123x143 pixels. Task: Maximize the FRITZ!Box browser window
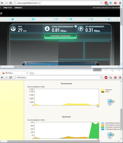(x=113, y=70)
